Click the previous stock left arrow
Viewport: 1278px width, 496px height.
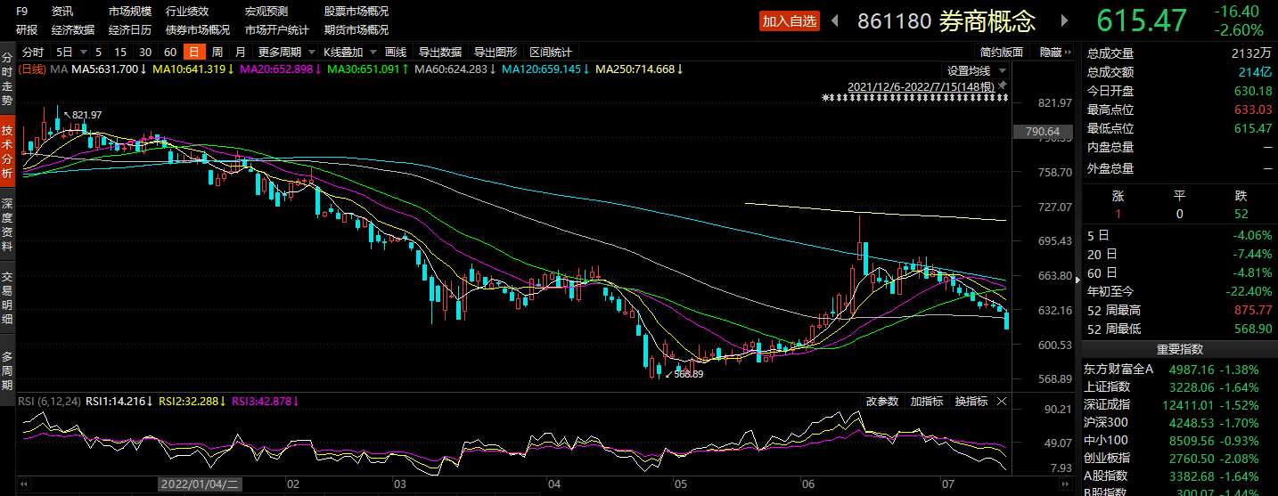[x=835, y=20]
